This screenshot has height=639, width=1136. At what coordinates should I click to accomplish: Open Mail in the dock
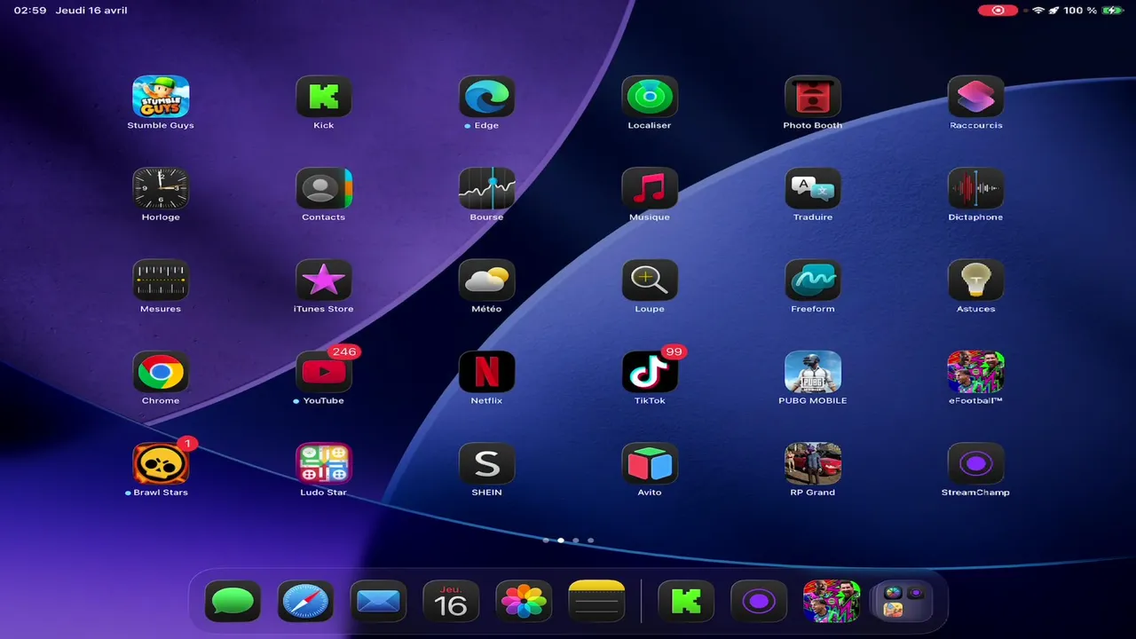[x=379, y=602]
